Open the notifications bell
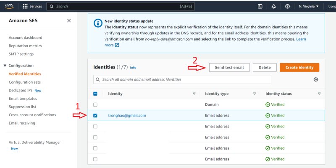The height and width of the screenshot is (168, 336). [x=274, y=6]
